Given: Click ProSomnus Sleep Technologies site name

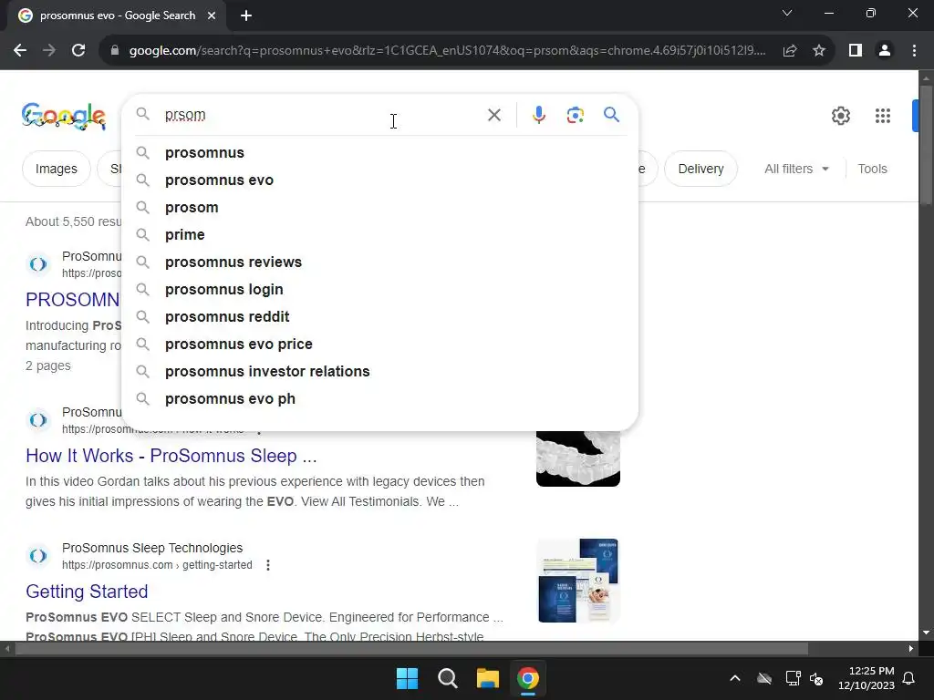Looking at the screenshot, I should point(152,548).
